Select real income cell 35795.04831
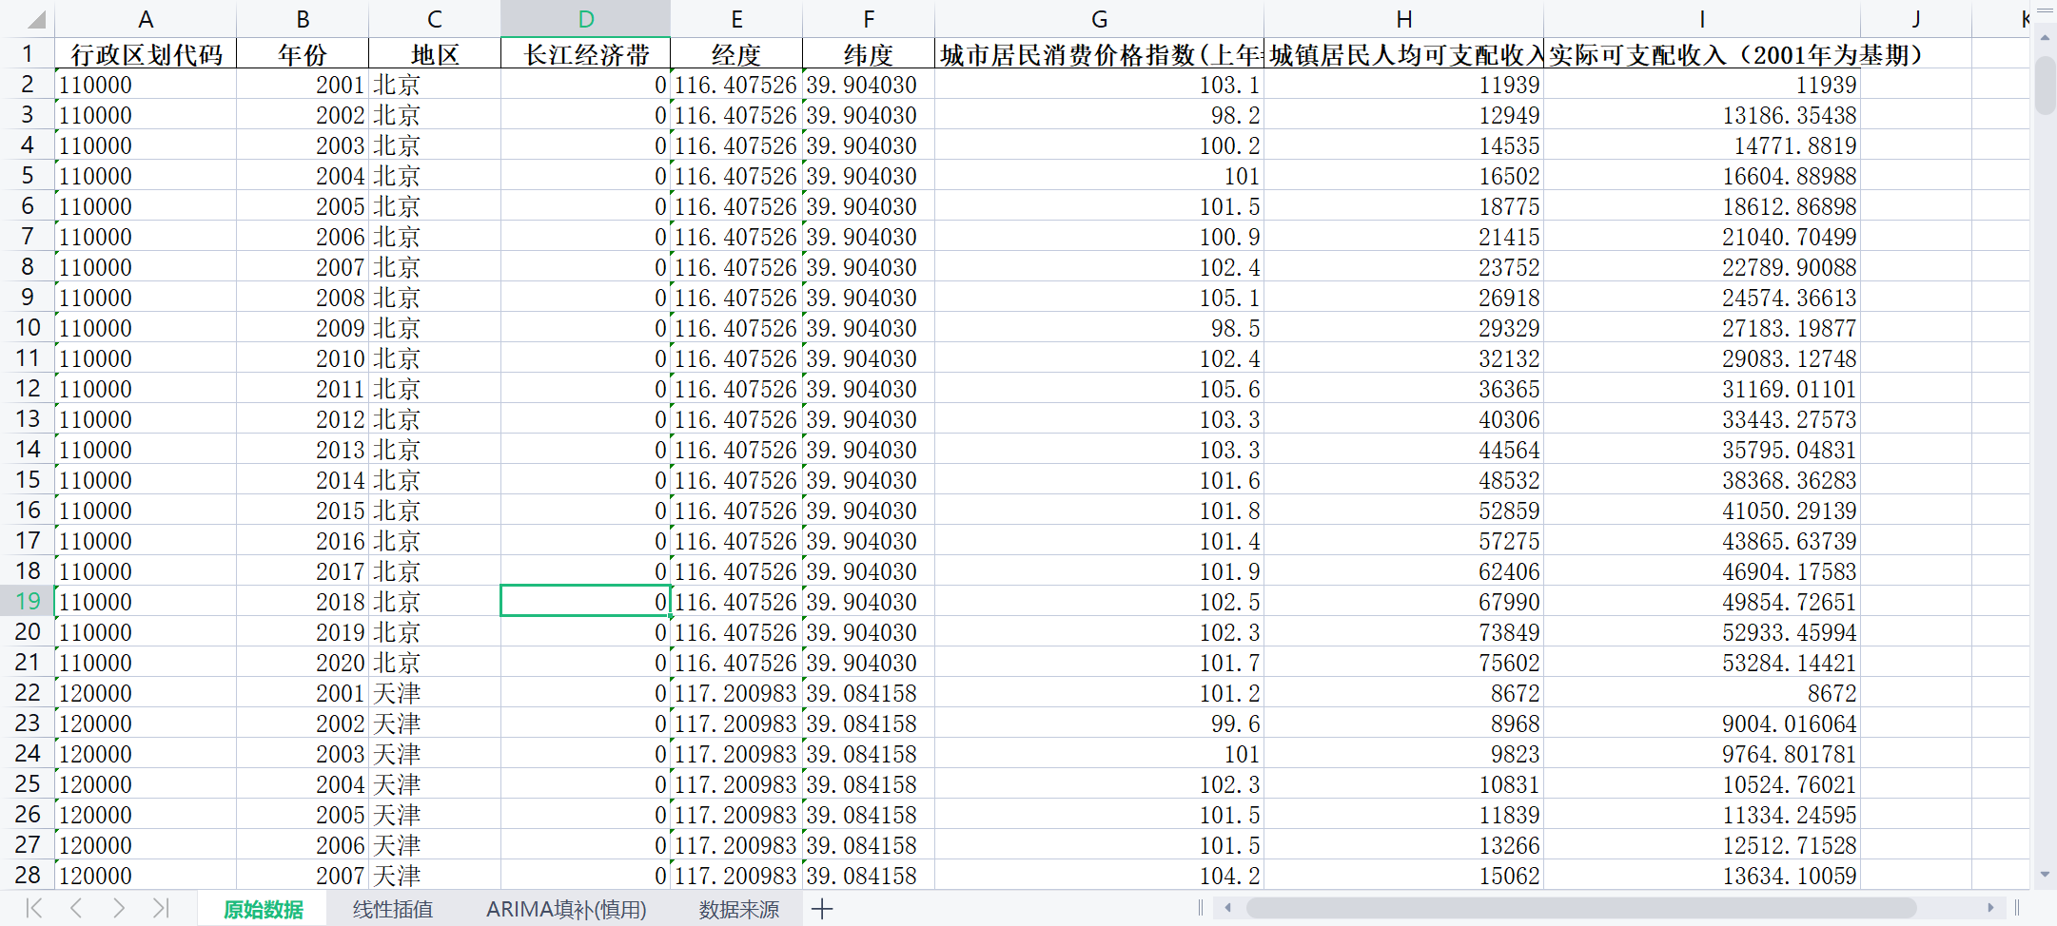This screenshot has height=926, width=2057. 1701,450
